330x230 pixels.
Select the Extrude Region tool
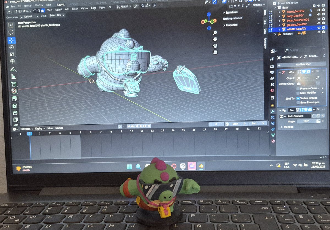(14, 99)
